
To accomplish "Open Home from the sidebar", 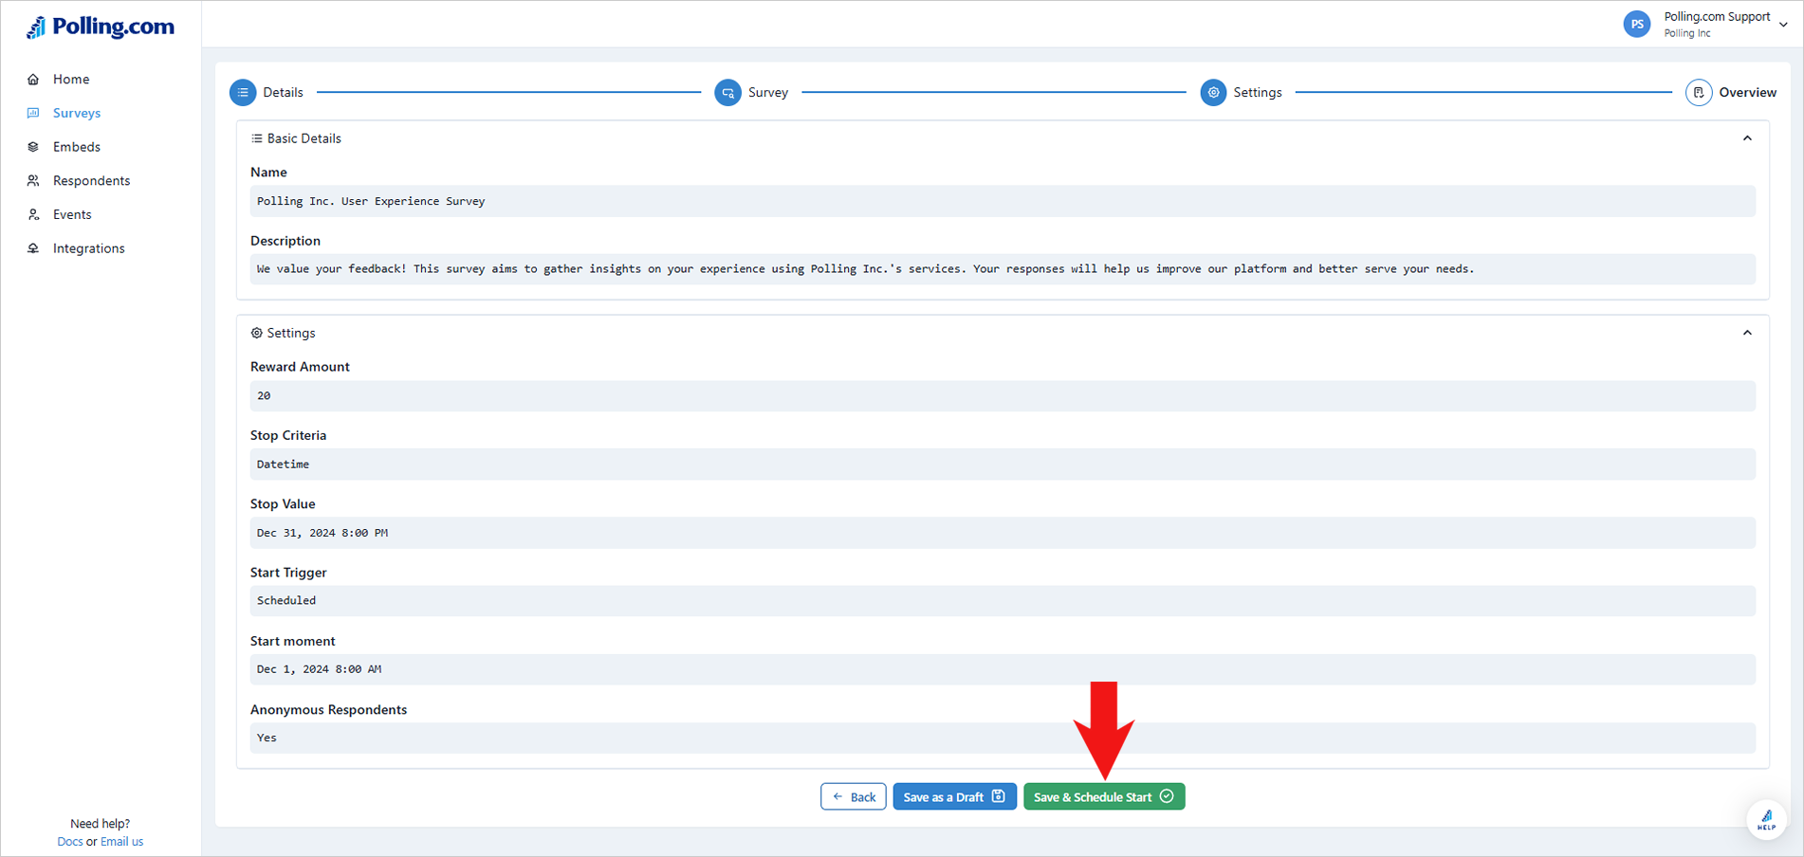I will (x=71, y=79).
